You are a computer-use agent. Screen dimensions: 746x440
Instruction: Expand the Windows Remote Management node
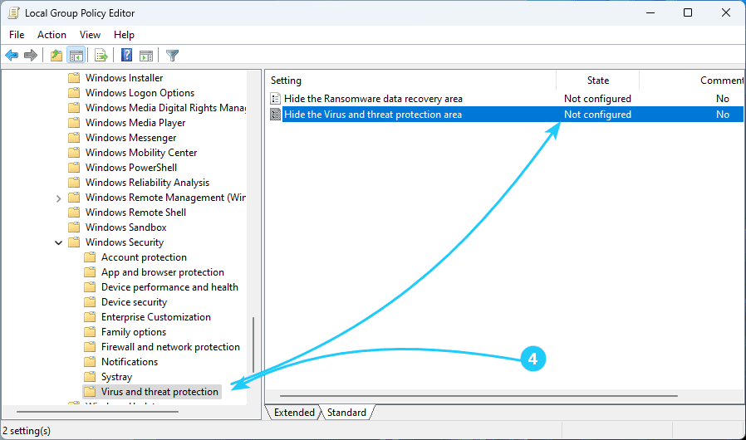[x=58, y=198]
